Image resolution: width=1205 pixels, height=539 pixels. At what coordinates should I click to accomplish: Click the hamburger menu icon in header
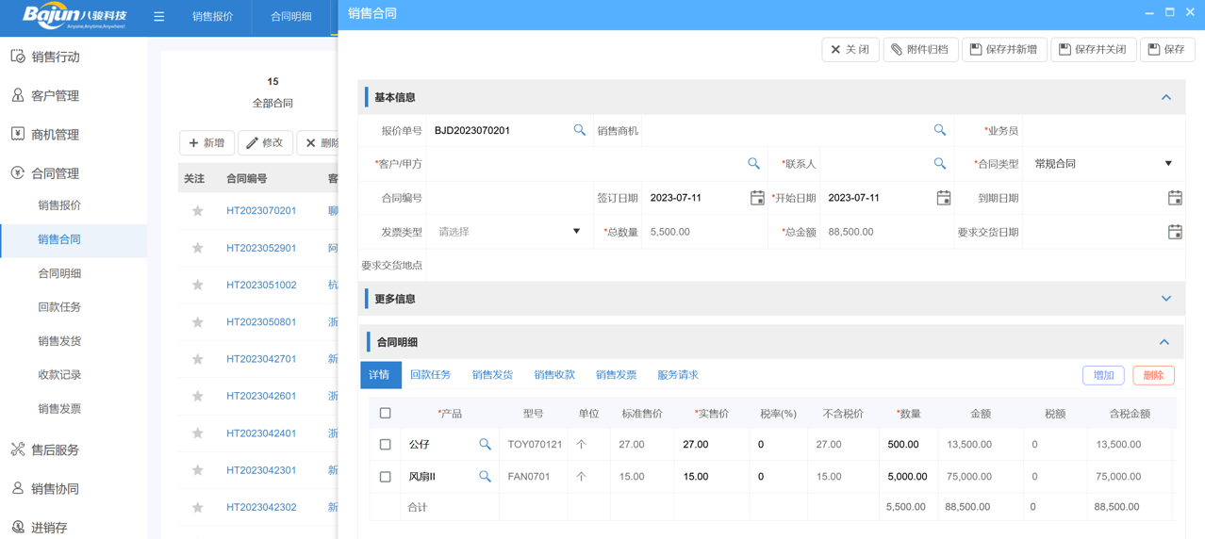coord(159,17)
